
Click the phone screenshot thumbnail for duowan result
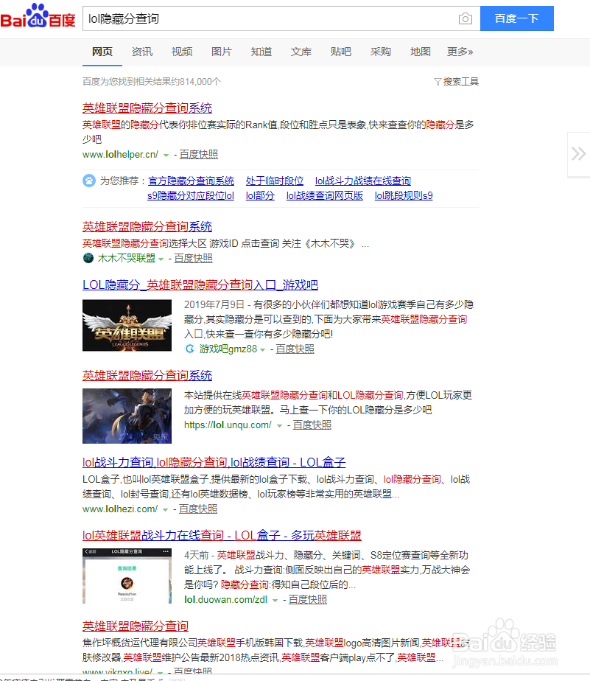[127, 576]
